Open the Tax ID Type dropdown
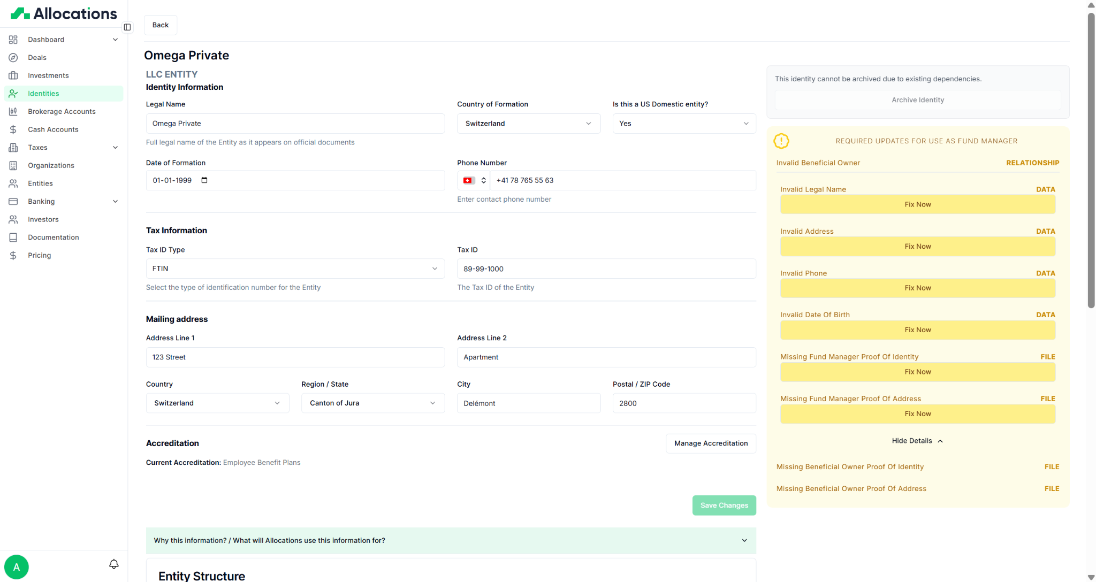The height and width of the screenshot is (582, 1096). point(295,269)
